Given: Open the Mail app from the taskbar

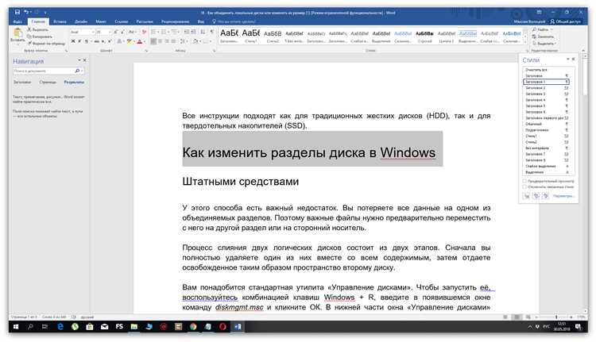Looking at the screenshot, I should (x=105, y=326).
